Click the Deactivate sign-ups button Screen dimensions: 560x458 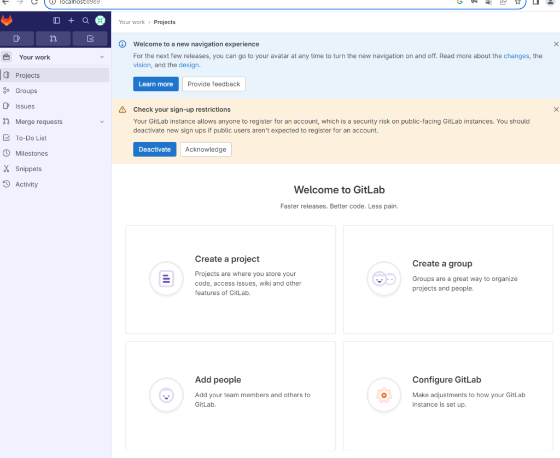pos(155,149)
